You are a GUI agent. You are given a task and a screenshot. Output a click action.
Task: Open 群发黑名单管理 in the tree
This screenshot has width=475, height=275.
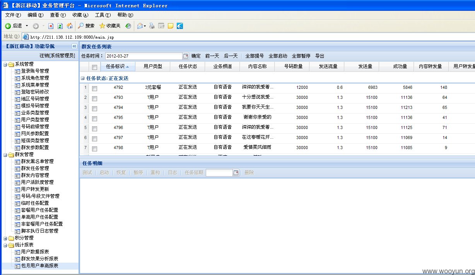[37, 162]
